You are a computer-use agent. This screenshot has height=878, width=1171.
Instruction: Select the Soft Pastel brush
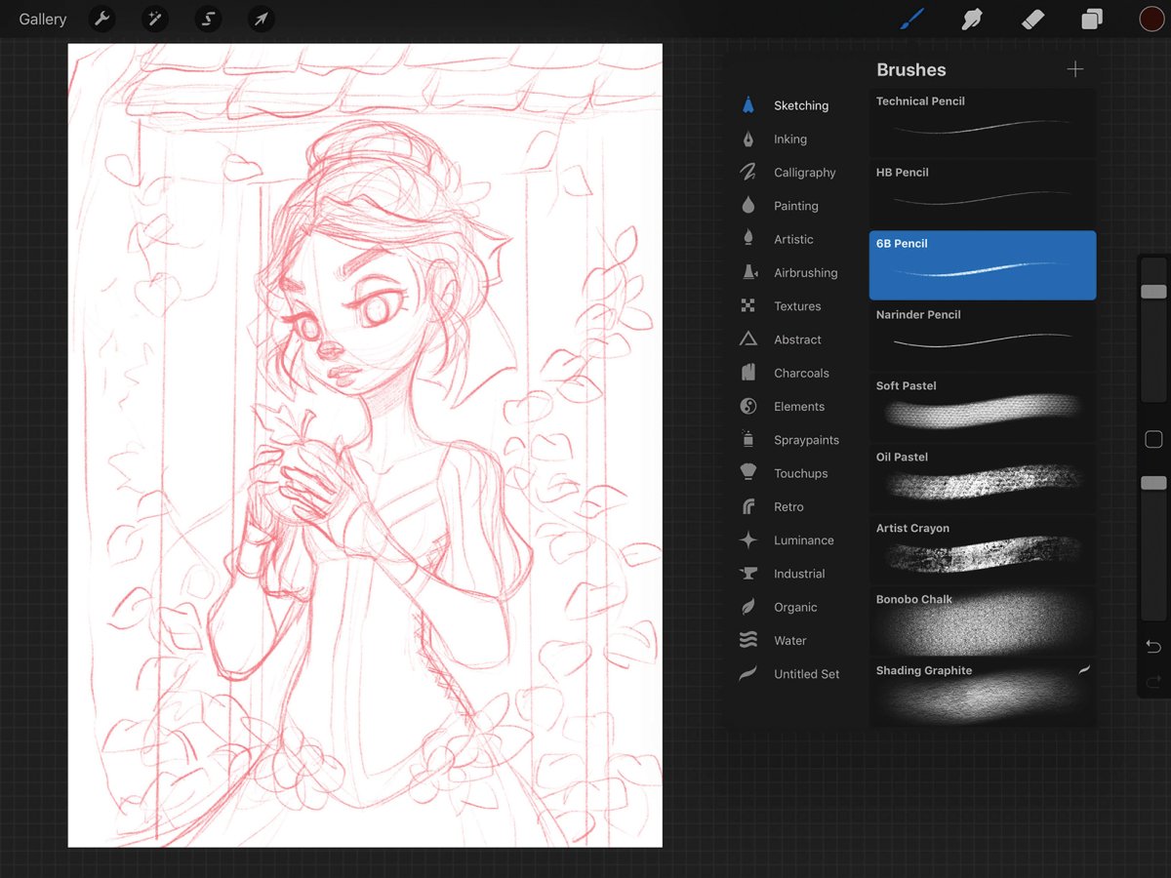tap(982, 407)
